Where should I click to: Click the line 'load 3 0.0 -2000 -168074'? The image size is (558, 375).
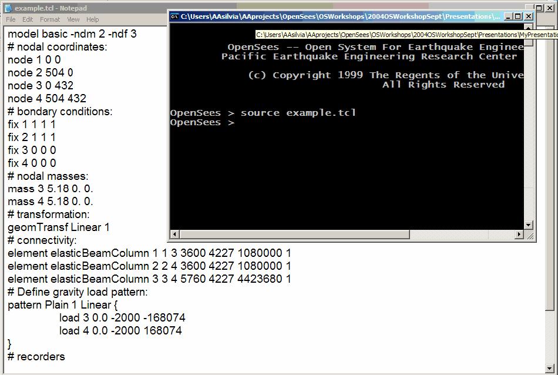(x=122, y=317)
